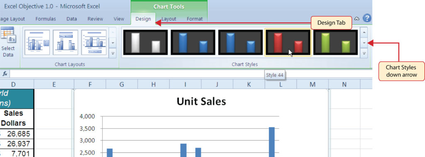Open Excel Help question mark icon
This screenshot has height=157, width=425.
click(x=367, y=18)
